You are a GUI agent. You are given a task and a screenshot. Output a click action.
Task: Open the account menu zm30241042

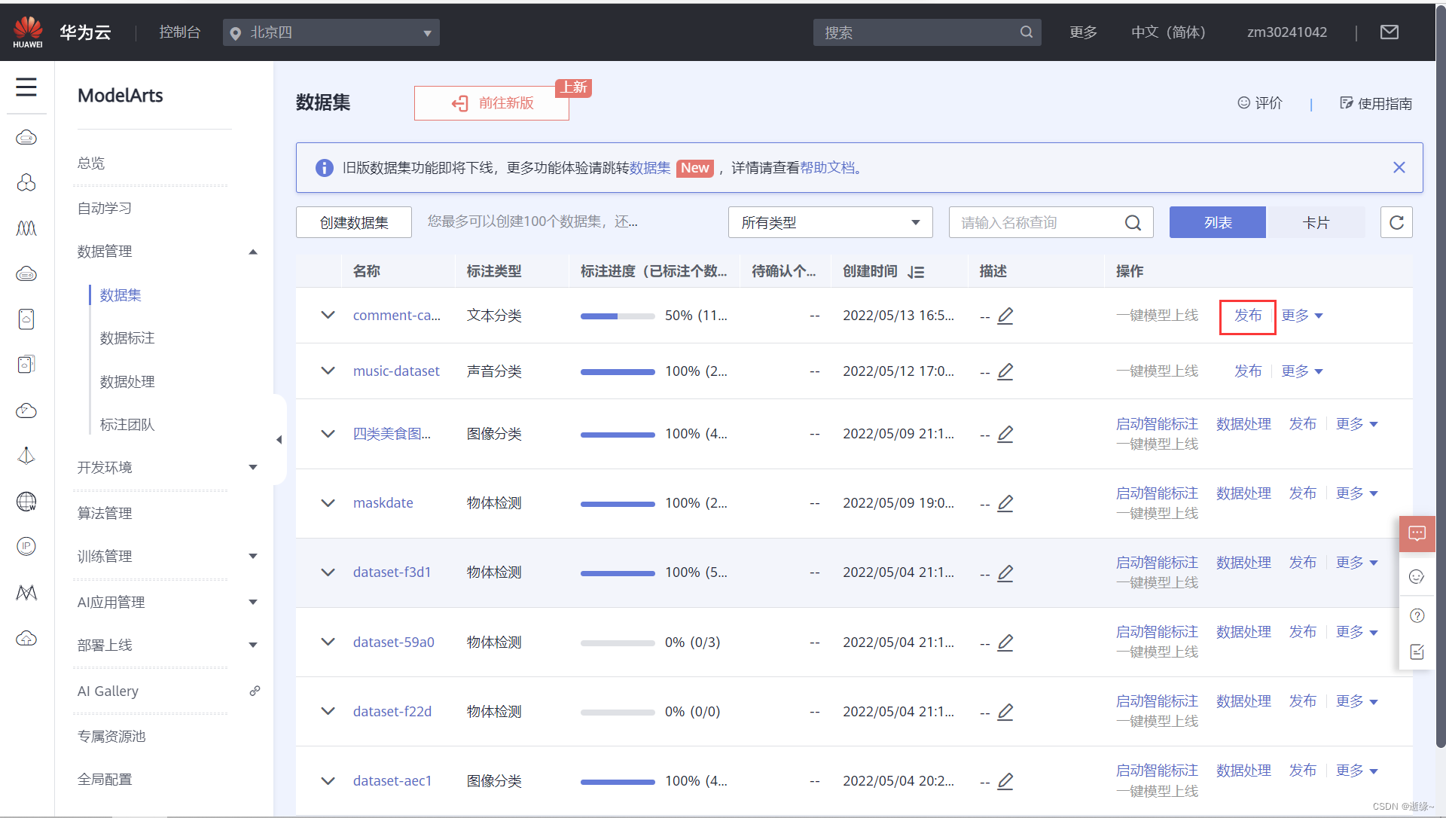(1287, 32)
